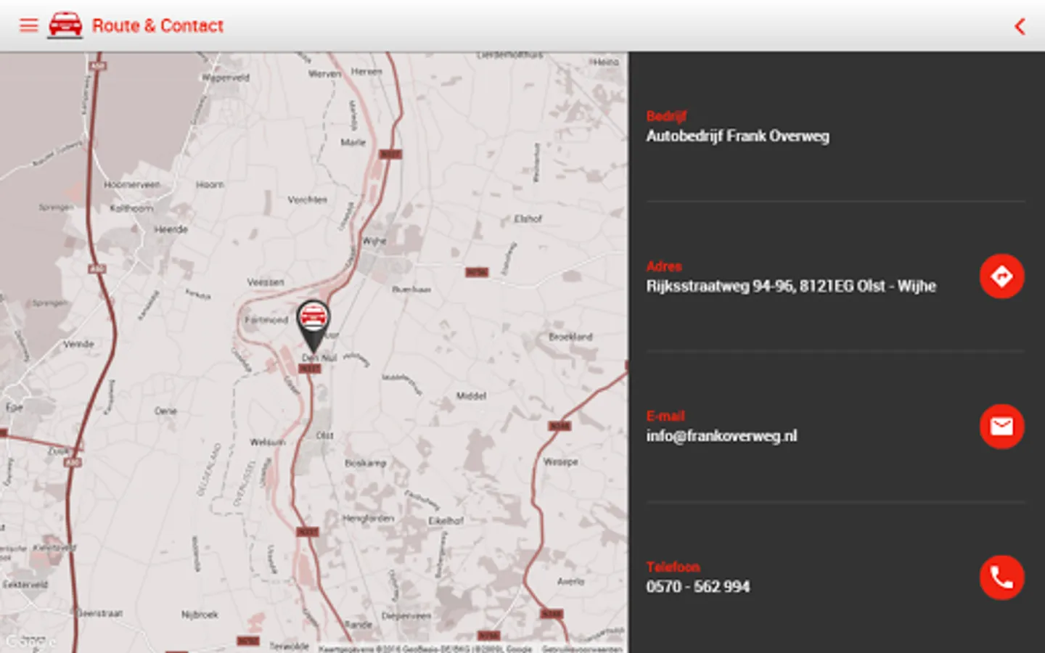Click Broekland label on the map

click(570, 337)
